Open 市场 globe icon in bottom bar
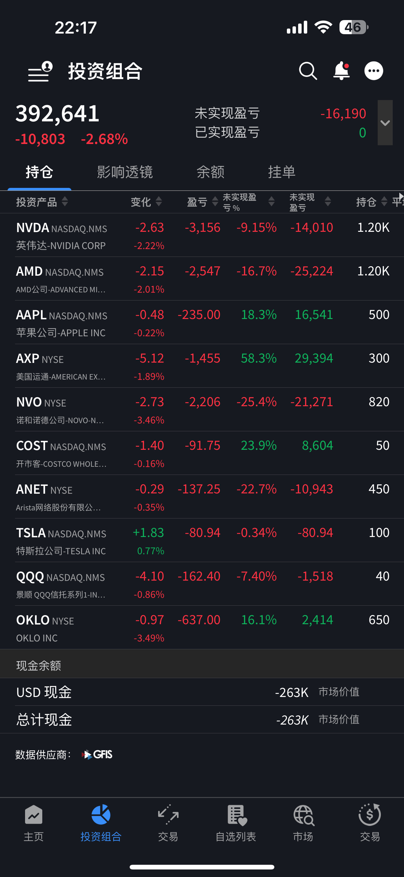 click(x=303, y=822)
